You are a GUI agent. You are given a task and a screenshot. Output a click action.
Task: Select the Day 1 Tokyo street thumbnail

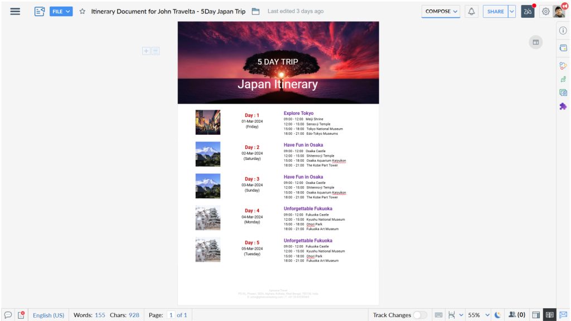click(208, 122)
